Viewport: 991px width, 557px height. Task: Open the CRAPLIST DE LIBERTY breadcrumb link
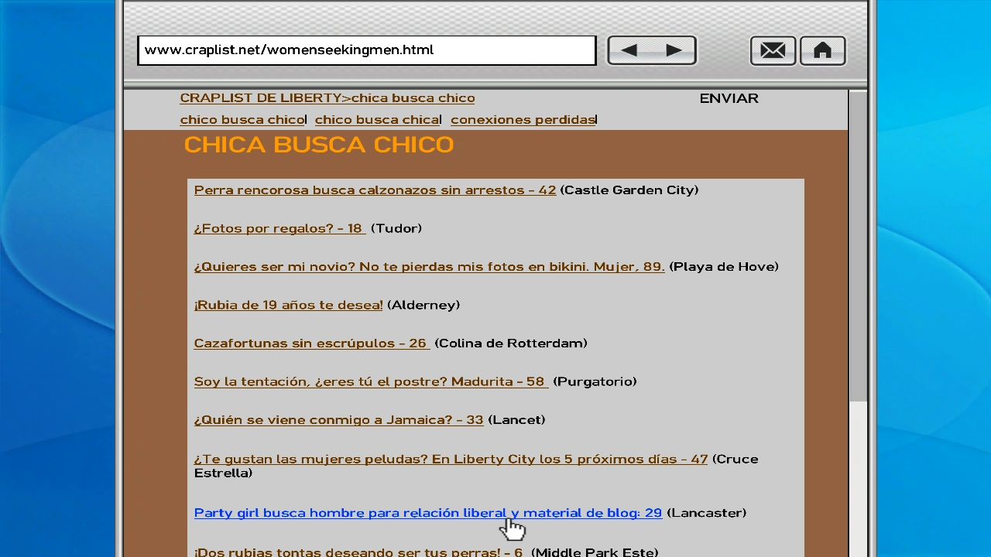point(265,98)
